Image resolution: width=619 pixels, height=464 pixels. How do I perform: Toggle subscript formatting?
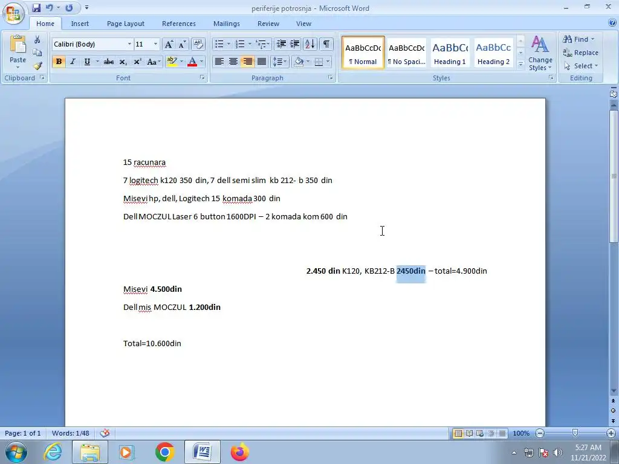pyautogui.click(x=123, y=62)
